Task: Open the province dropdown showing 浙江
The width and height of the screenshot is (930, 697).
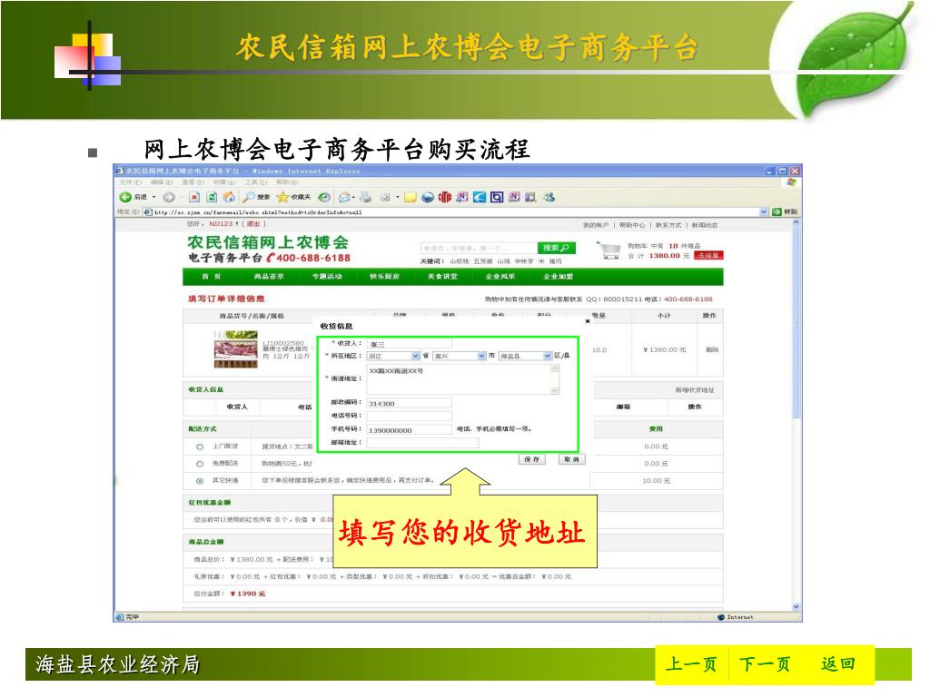Action: [393, 356]
